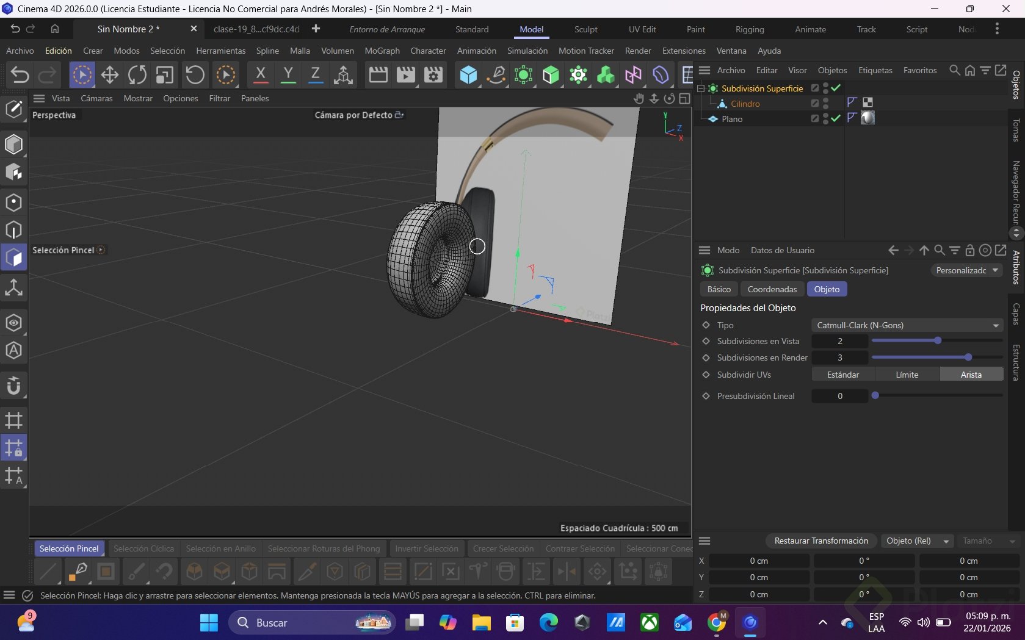Toggle Z axis lock
The image size is (1025, 640).
point(316,75)
